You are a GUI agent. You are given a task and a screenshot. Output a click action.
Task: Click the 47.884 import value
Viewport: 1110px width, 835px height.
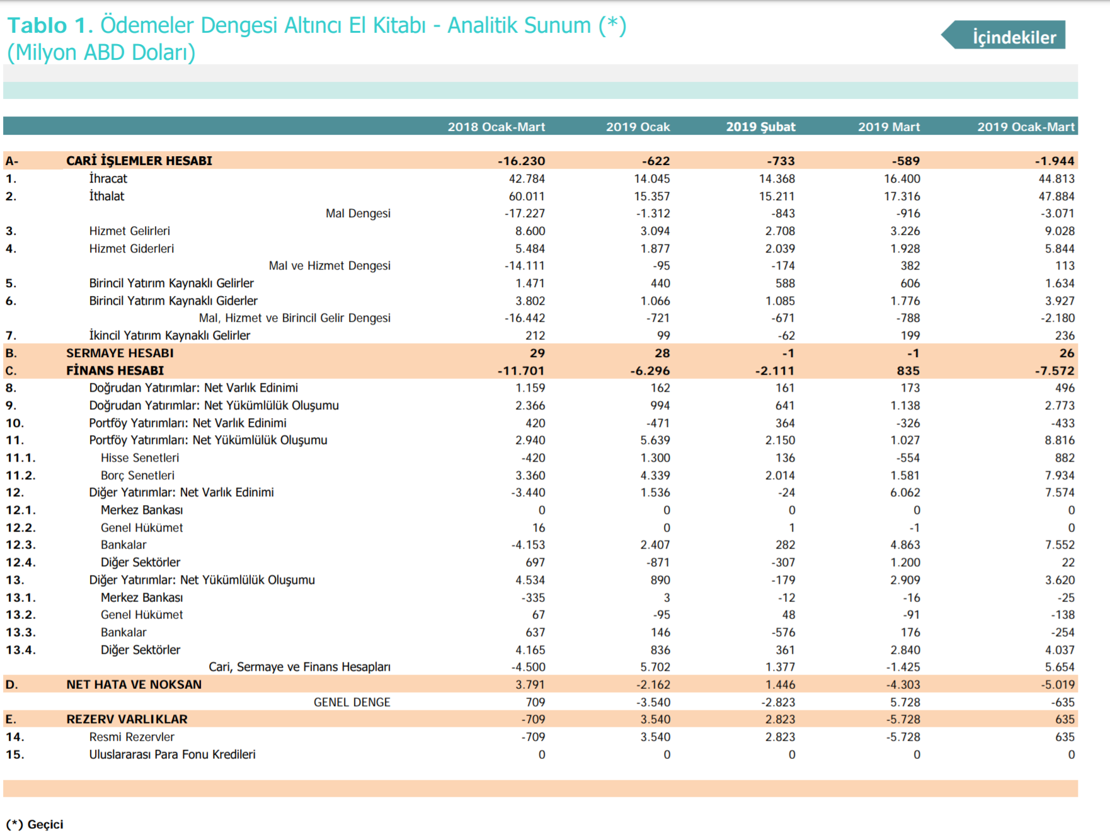point(1056,196)
